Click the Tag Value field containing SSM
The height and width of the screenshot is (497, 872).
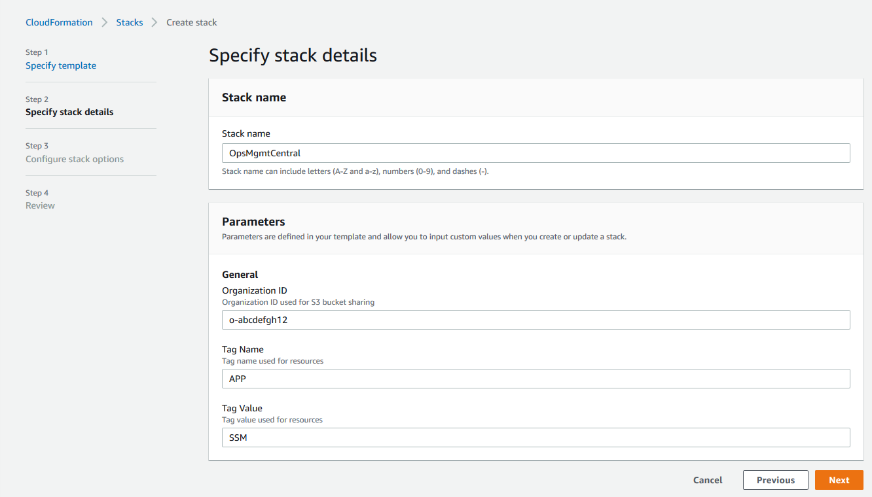(x=536, y=437)
